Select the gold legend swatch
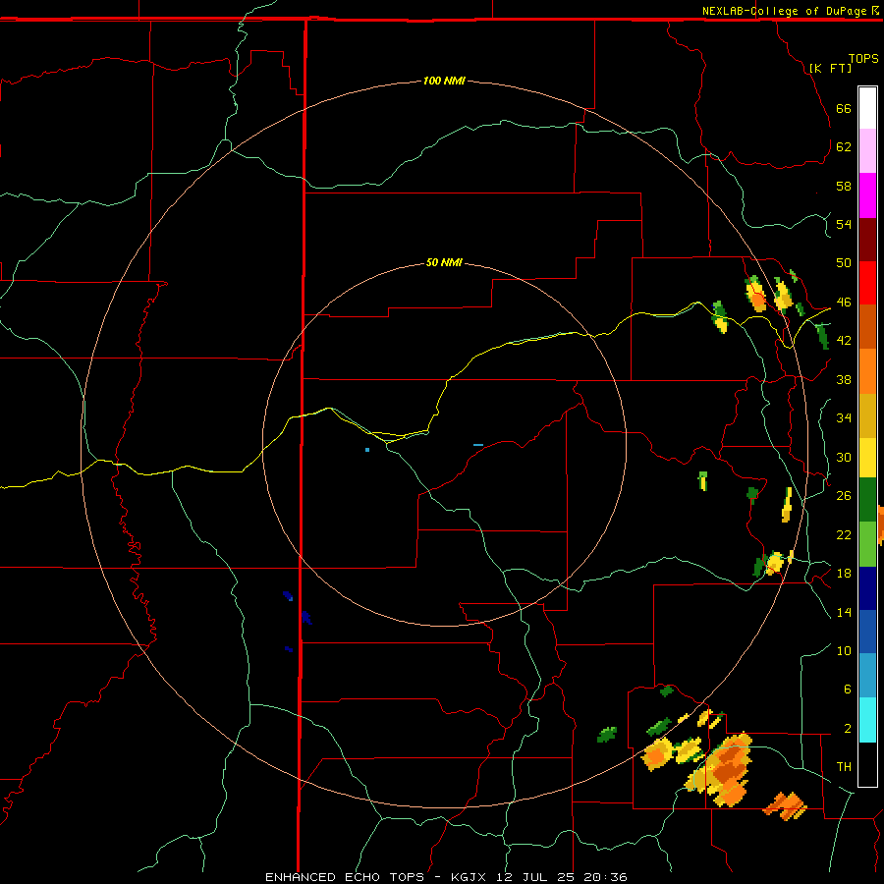884x884 pixels. point(867,415)
